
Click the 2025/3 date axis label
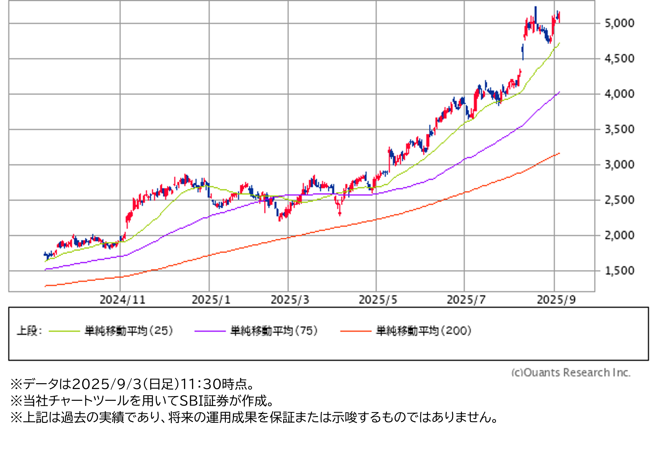[x=290, y=300]
